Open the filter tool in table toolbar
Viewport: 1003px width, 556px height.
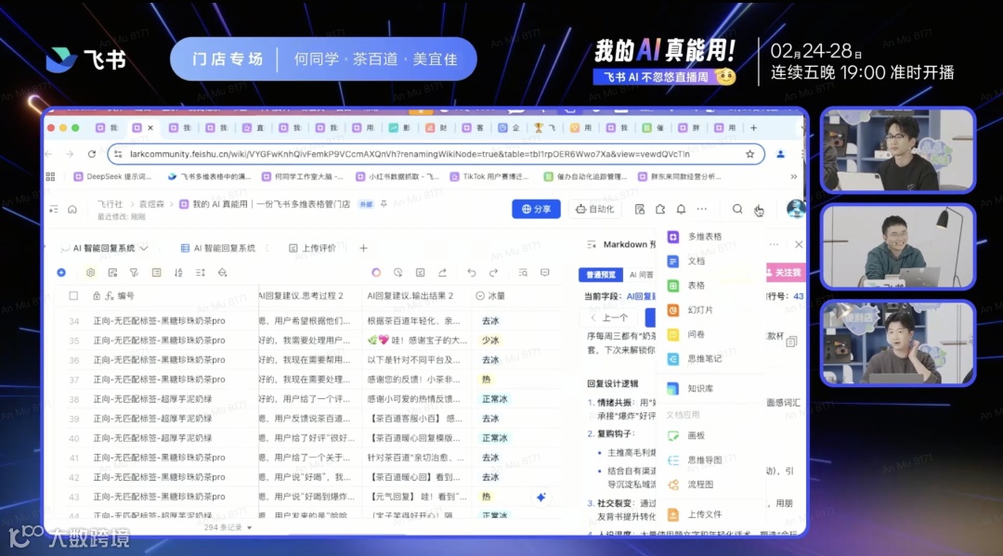coord(134,273)
